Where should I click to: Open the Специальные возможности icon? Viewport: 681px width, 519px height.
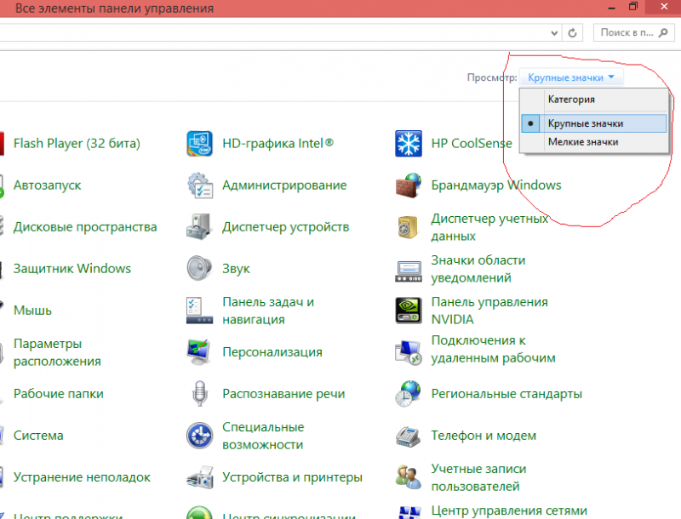click(199, 436)
